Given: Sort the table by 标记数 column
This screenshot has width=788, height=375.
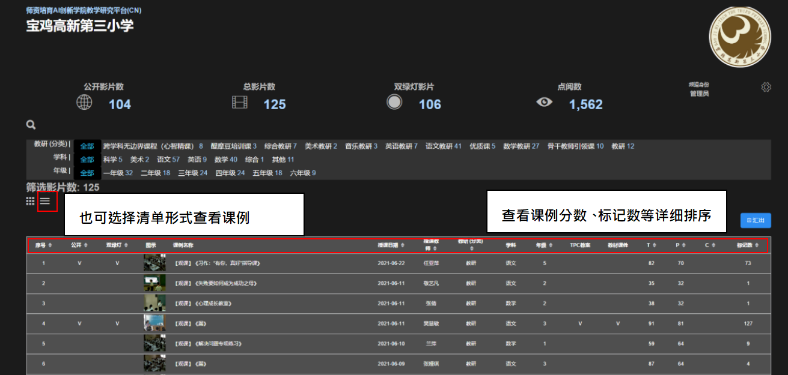Looking at the screenshot, I should coord(748,245).
